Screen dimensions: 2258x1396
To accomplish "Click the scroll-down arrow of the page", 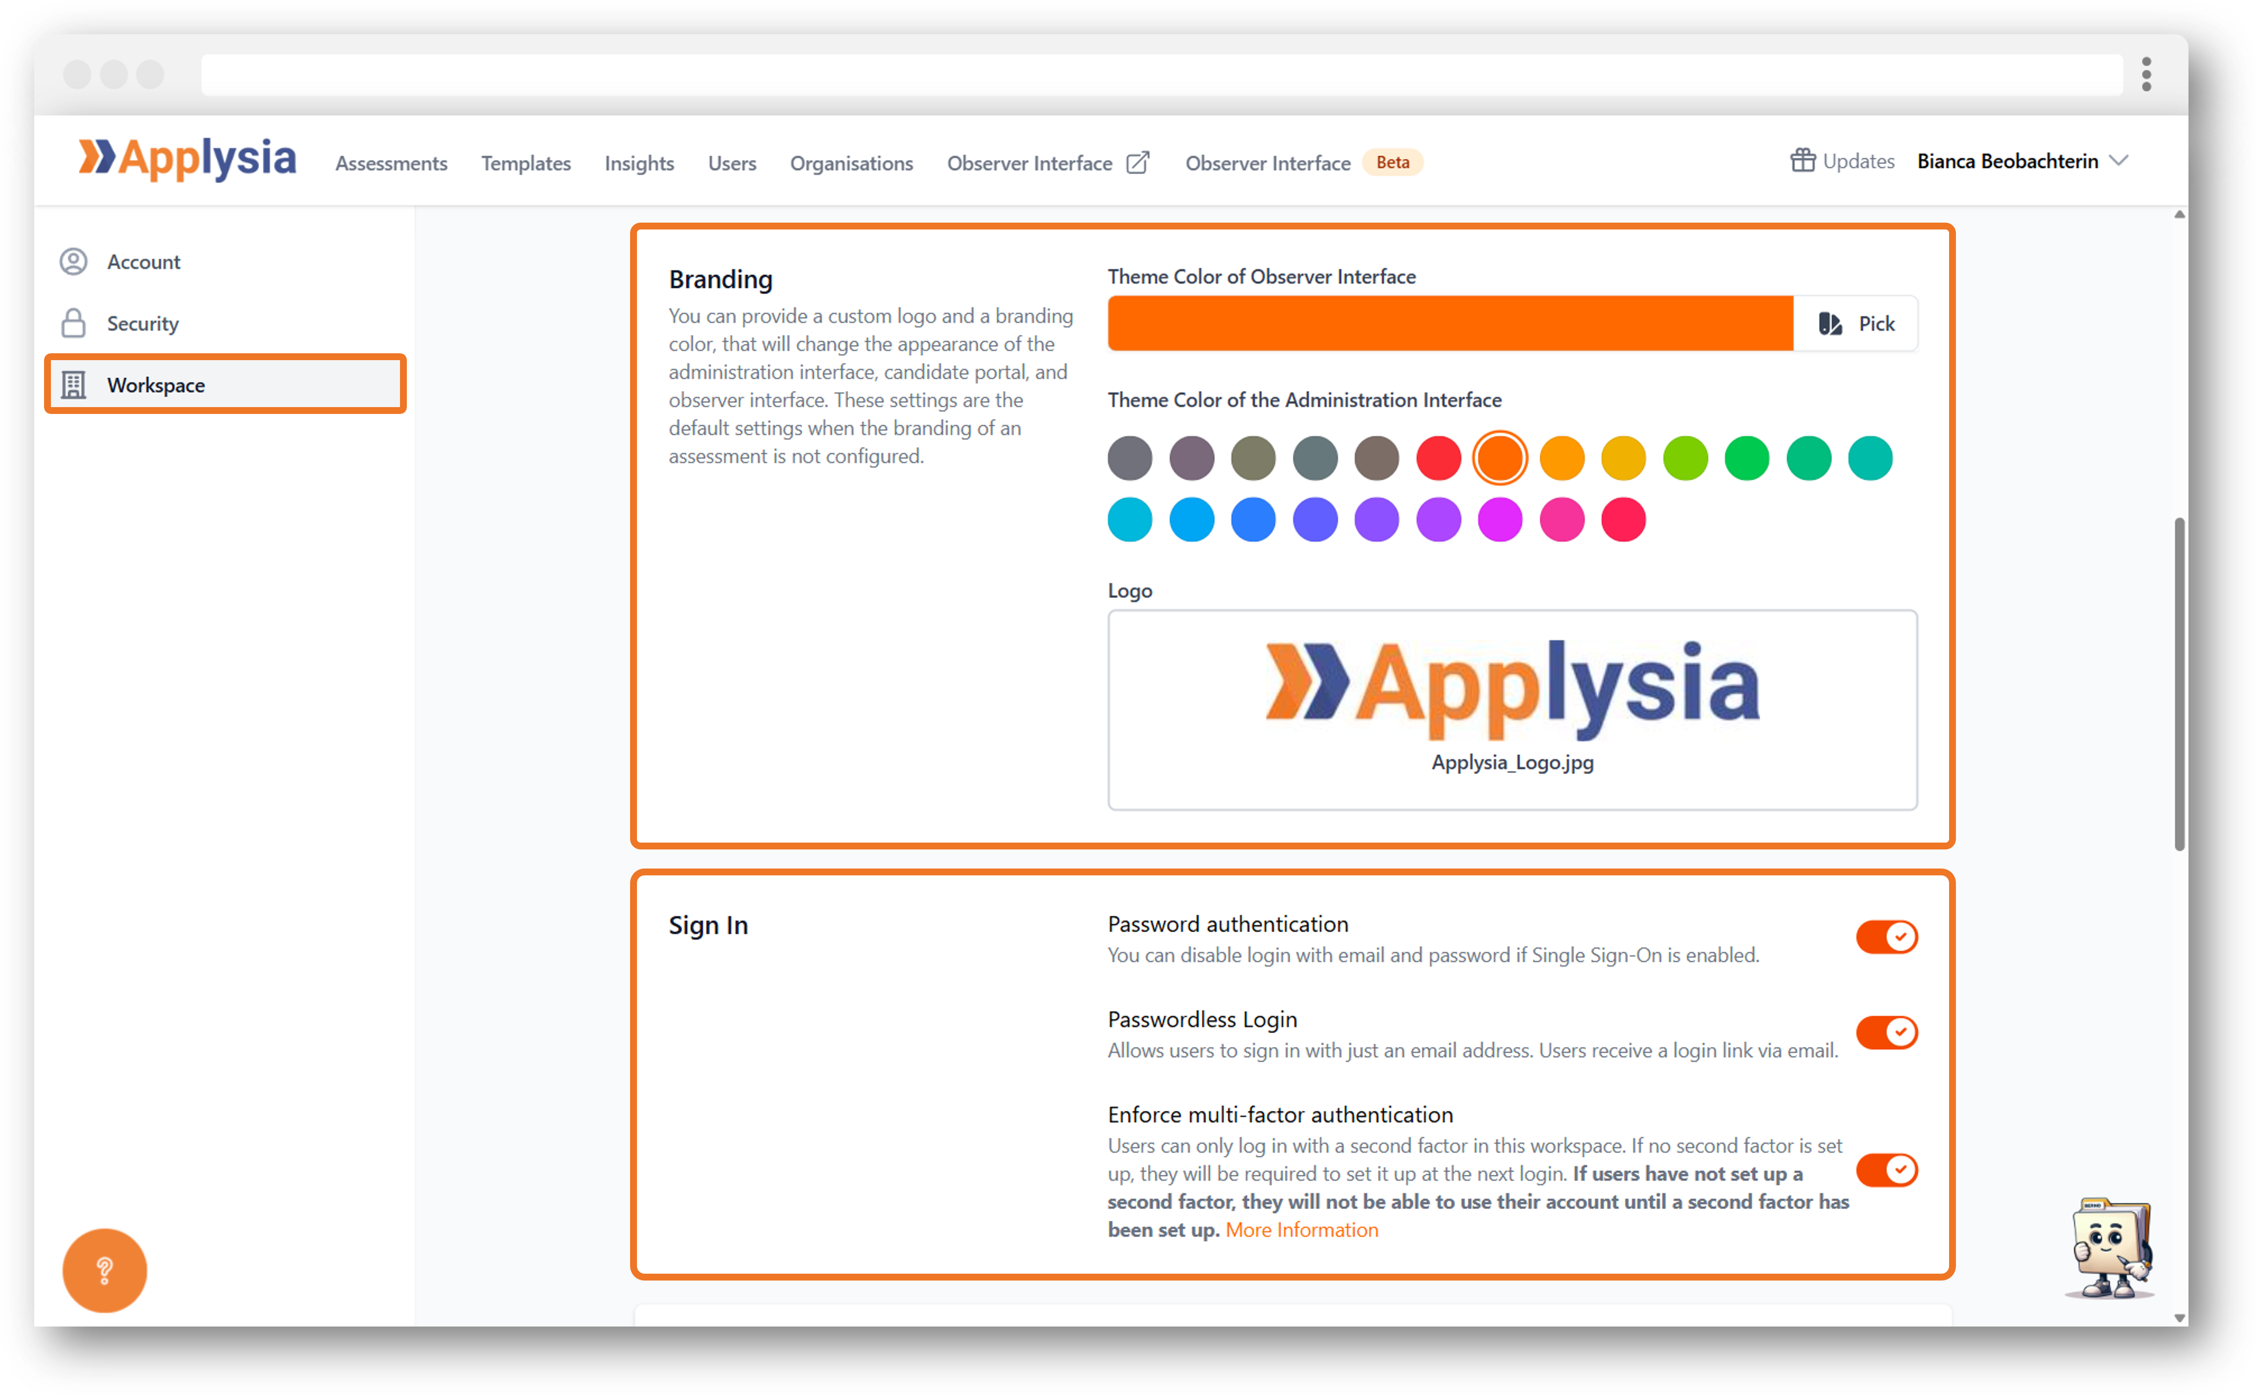I will [2180, 1318].
